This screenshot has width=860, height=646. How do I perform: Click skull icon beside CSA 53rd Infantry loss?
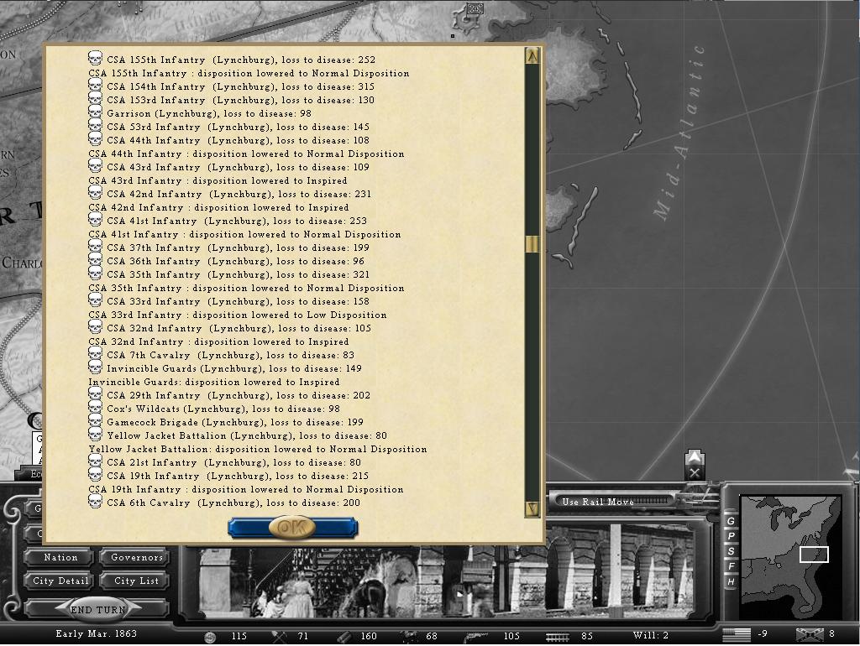(95, 126)
